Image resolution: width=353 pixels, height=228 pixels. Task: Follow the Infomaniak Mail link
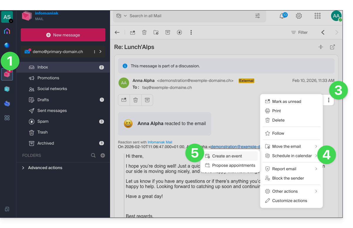coord(160,142)
